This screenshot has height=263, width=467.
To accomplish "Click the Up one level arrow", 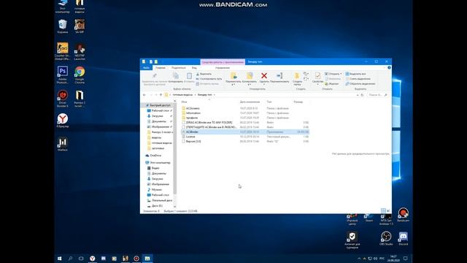I will 161,95.
